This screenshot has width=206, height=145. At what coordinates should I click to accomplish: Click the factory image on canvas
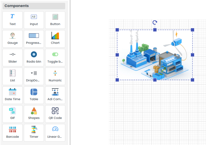pyautogui.click(x=155, y=55)
